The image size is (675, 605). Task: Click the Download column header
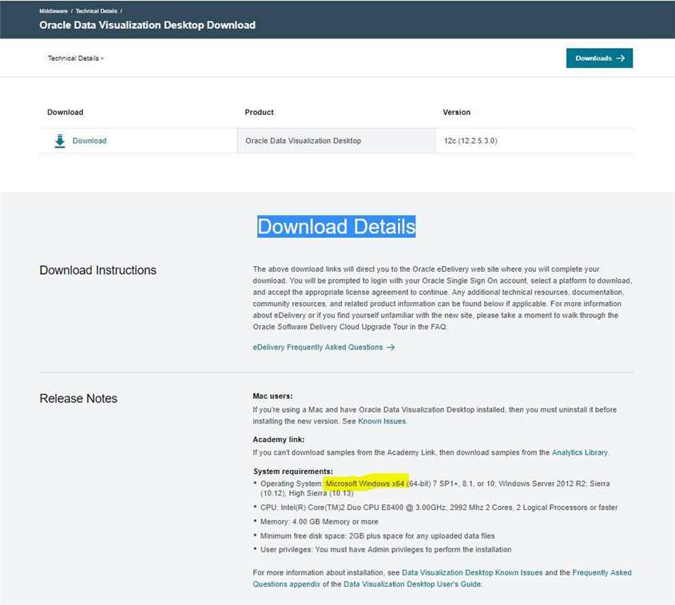coord(66,113)
